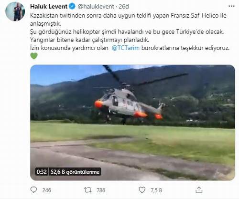Open the reply comment icon

pyautogui.click(x=33, y=190)
